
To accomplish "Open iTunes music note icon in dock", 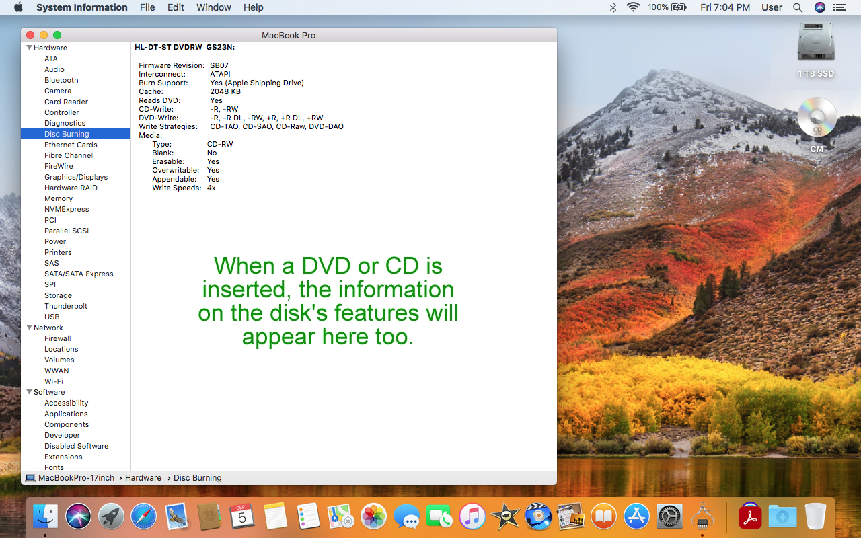I will coord(472,516).
